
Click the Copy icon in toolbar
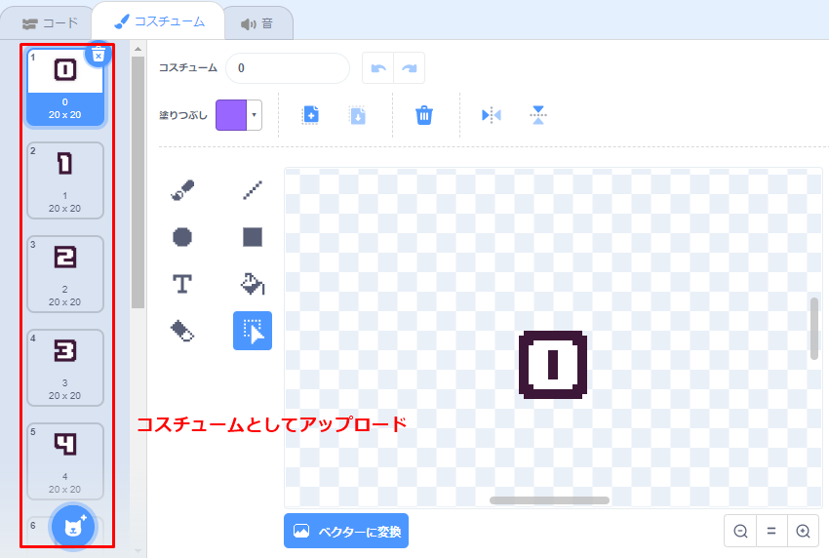coord(311,115)
